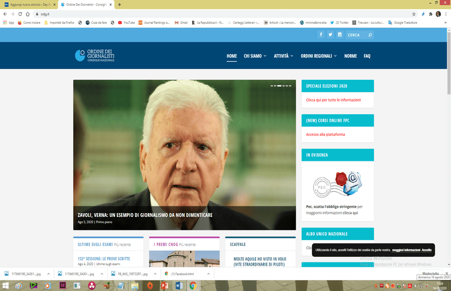451x291 pixels.
Task: Expand the Ordini Regionali dropdown menu
Action: (x=318, y=56)
